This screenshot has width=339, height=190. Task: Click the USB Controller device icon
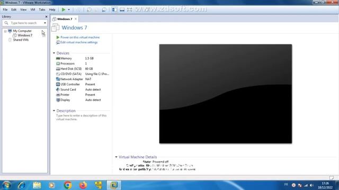(58, 84)
